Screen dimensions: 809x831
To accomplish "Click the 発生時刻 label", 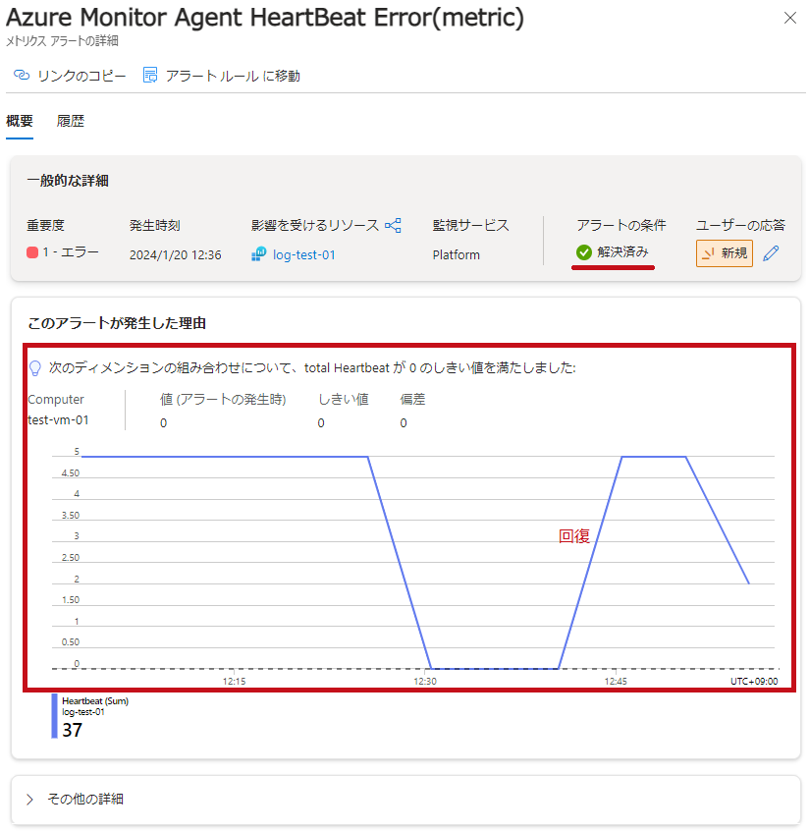I will click(x=155, y=225).
